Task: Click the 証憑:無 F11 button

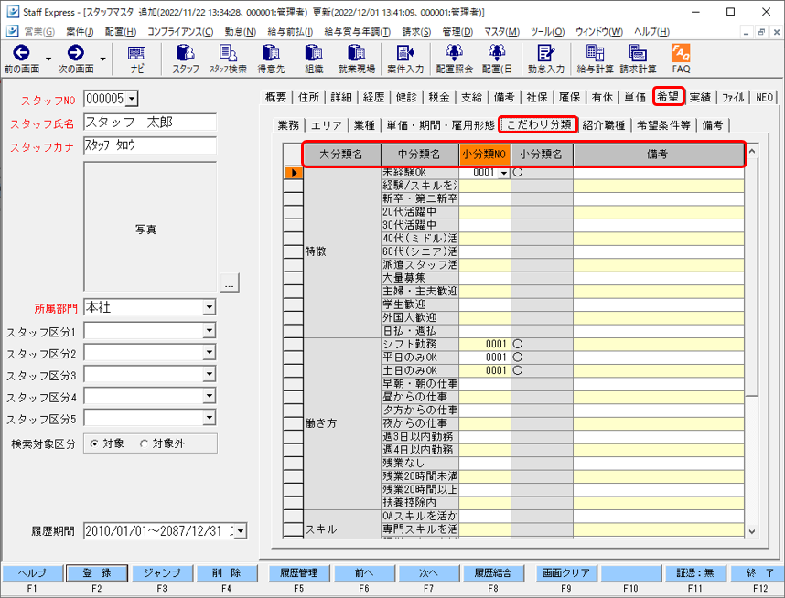Action: [x=695, y=573]
